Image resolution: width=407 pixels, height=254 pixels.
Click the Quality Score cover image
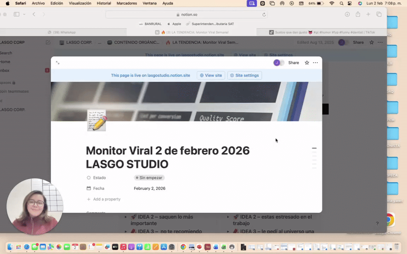tap(186, 102)
